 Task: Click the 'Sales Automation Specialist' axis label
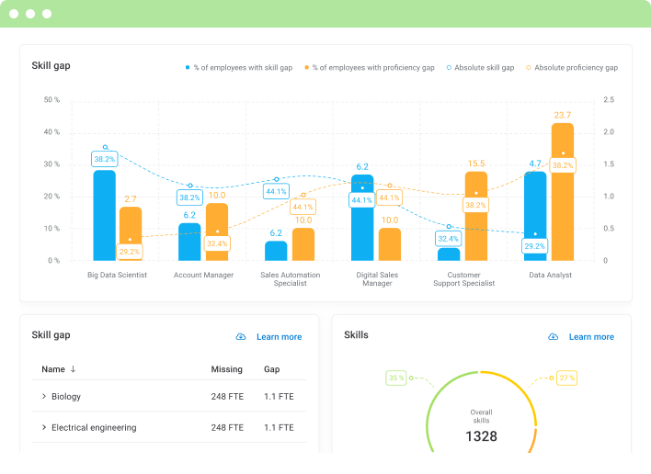[291, 279]
